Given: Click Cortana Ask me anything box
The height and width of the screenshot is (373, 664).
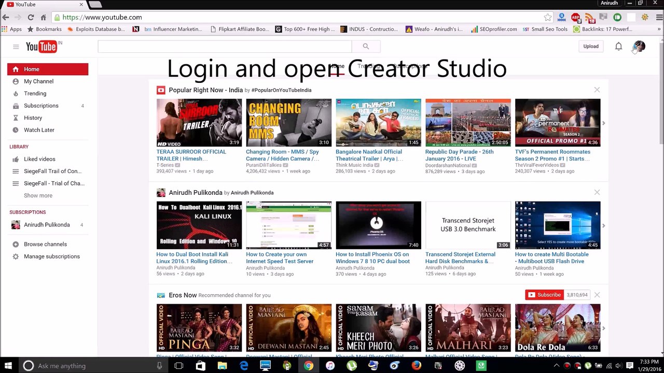Looking at the screenshot, I should click(93, 366).
